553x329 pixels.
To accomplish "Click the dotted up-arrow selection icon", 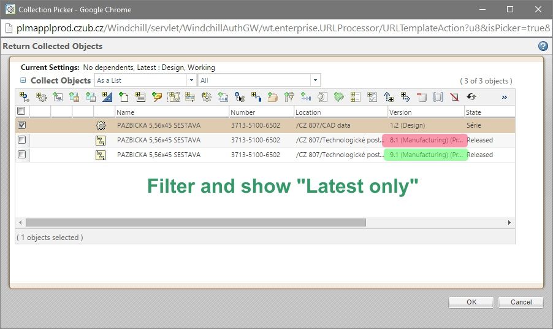I will click(x=389, y=97).
